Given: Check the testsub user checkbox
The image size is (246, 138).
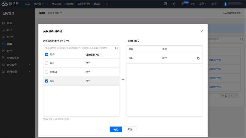Looking at the screenshot, I should tap(47, 72).
